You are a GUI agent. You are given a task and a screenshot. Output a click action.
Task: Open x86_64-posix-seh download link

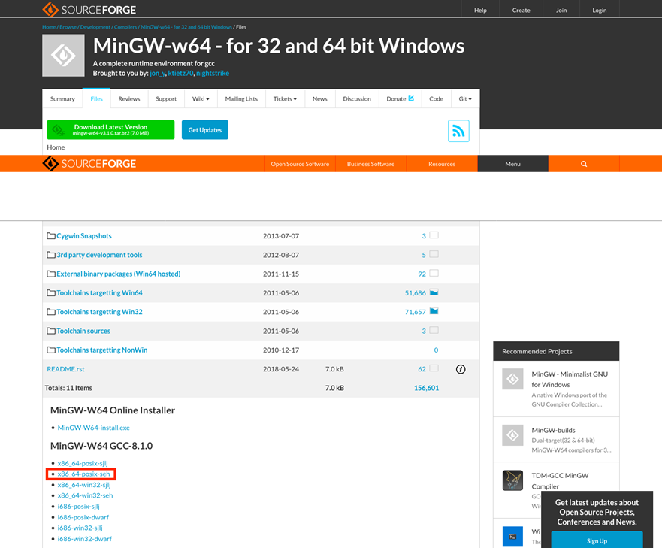[83, 474]
